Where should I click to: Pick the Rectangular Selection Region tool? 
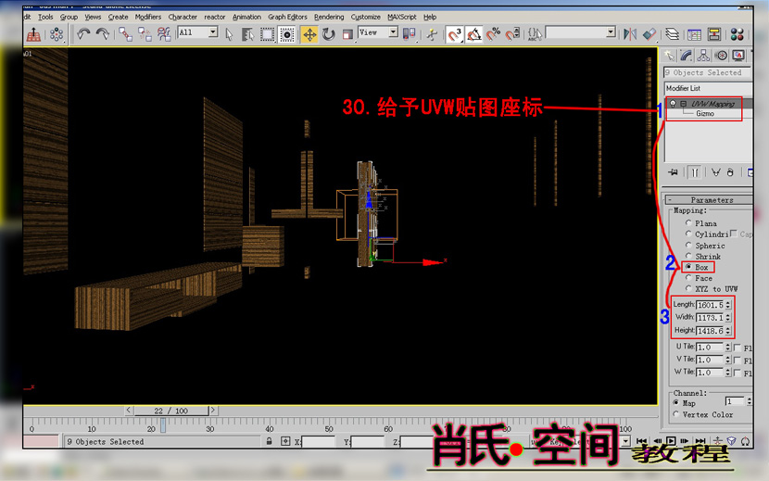coord(267,34)
